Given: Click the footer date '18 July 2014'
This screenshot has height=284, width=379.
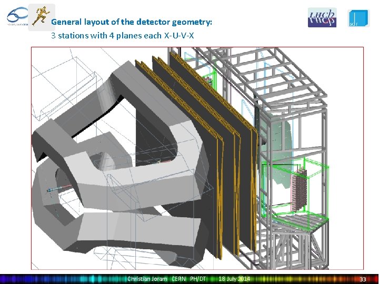Looking at the screenshot, I should pyautogui.click(x=234, y=279).
